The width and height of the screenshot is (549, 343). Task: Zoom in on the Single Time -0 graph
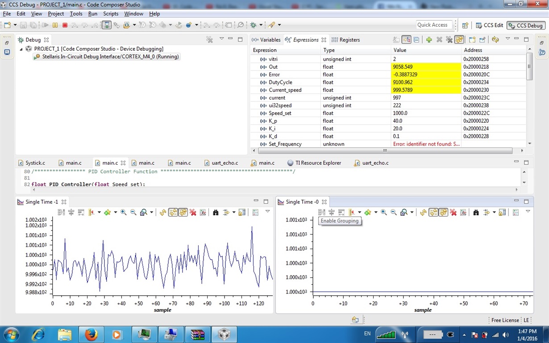point(383,213)
